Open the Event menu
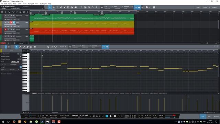220x124 pixels. pyautogui.click(x=20, y=4)
